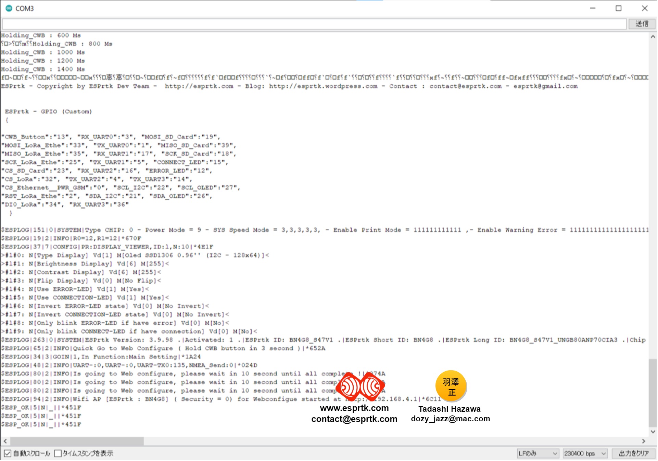Click the yellow 羽澤正 circle badge
The height and width of the screenshot is (461, 658).
[451, 386]
